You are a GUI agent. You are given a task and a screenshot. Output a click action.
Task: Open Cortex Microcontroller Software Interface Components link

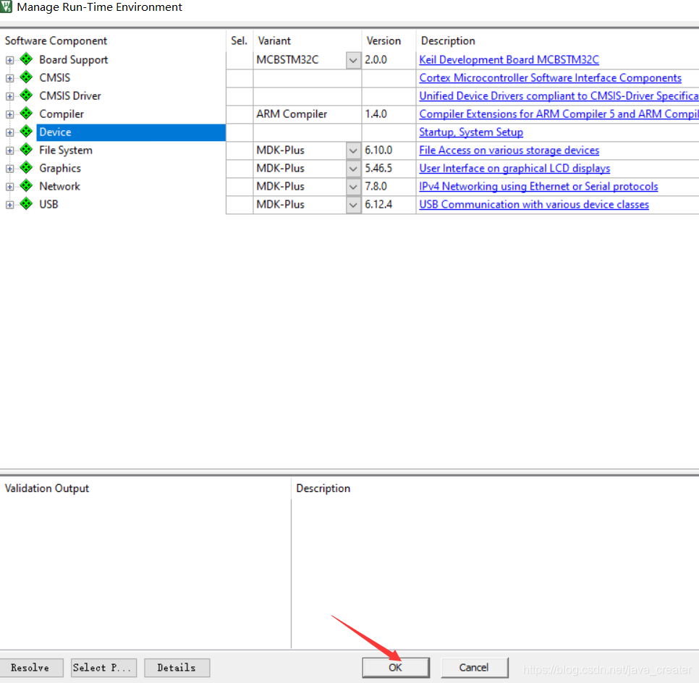[x=550, y=77]
